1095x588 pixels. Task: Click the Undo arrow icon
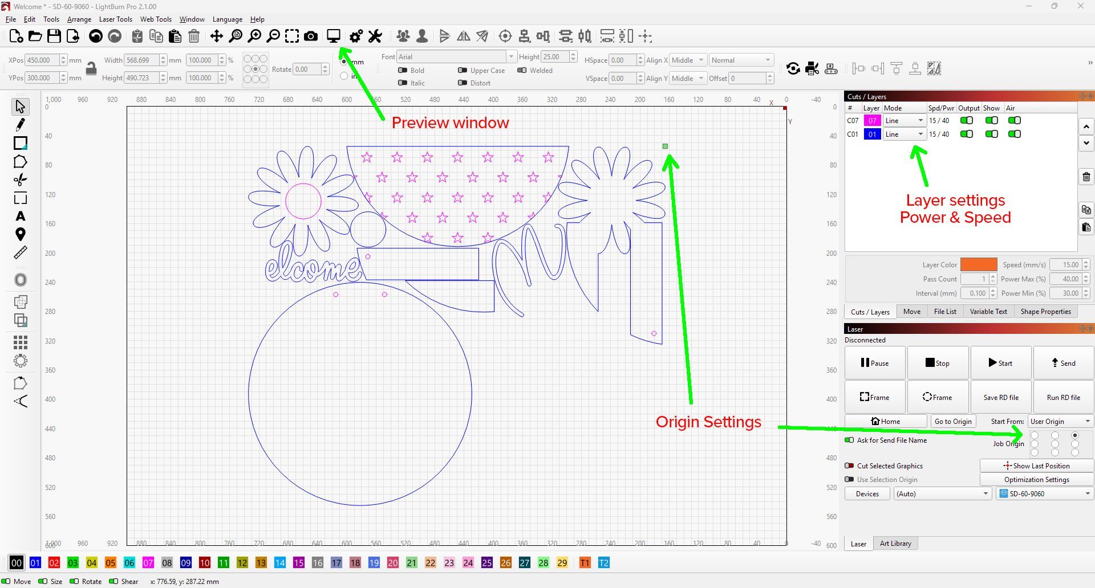pyautogui.click(x=96, y=36)
